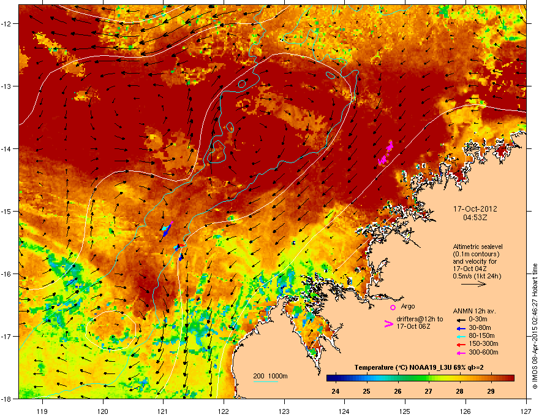The width and height of the screenshot is (539, 417).
Task: Click the 'ANMN 12h av.' heading
Action: 474,311
